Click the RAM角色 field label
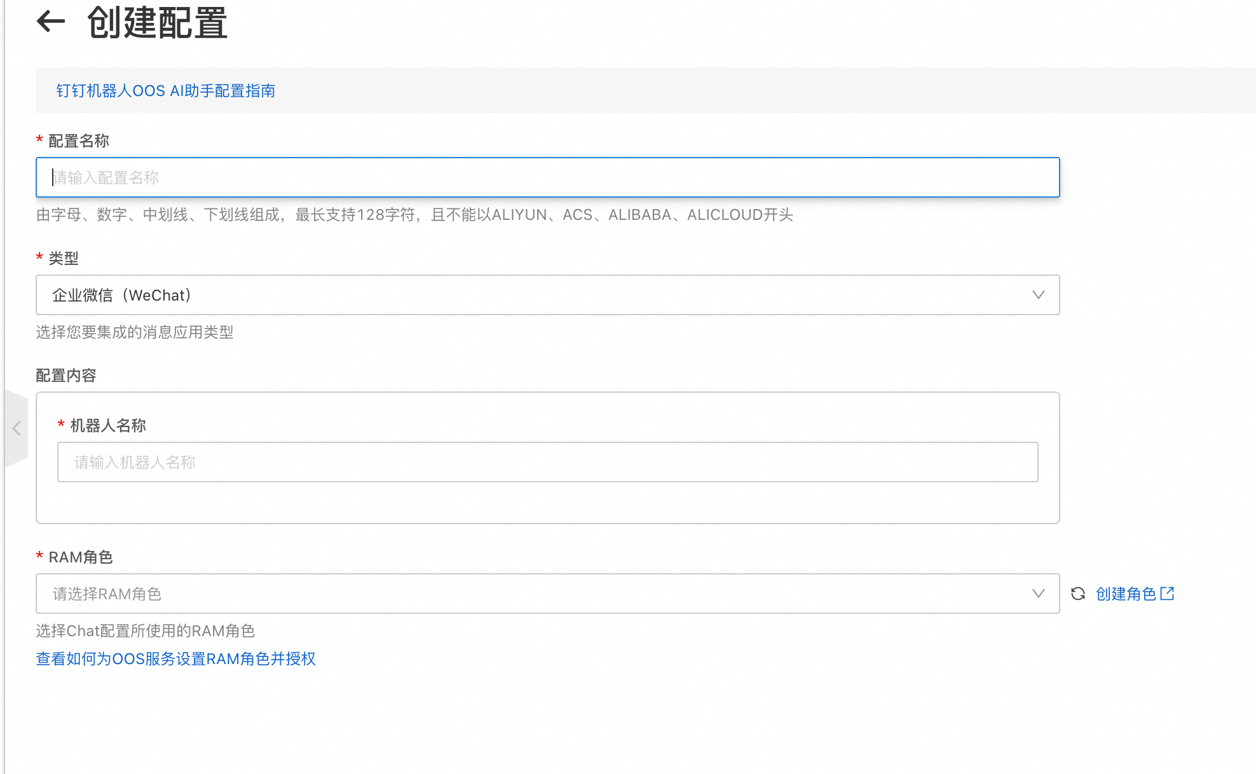 tap(81, 557)
